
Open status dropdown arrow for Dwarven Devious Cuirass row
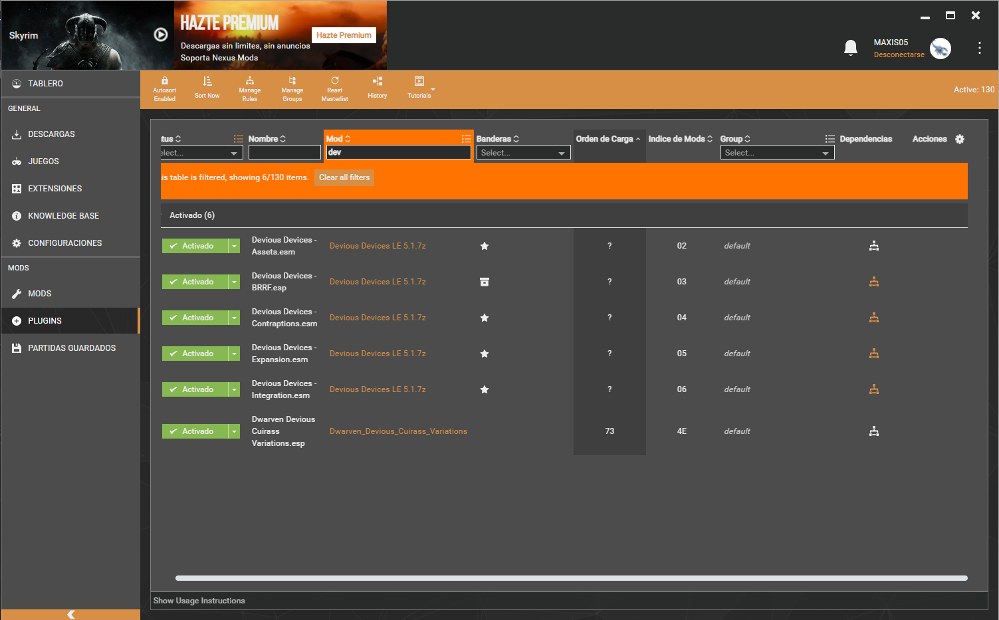(234, 431)
